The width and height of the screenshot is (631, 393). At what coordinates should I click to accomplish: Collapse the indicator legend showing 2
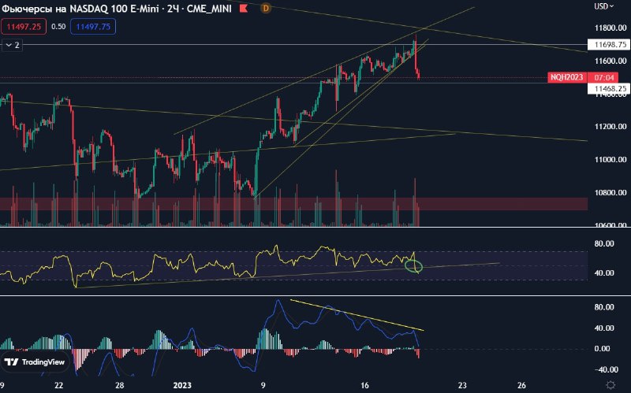point(13,45)
